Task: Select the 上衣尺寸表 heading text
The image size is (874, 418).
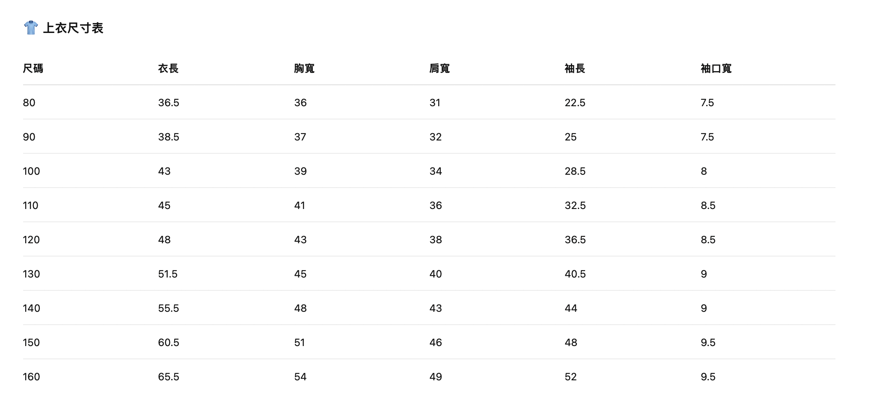Action: (x=73, y=28)
